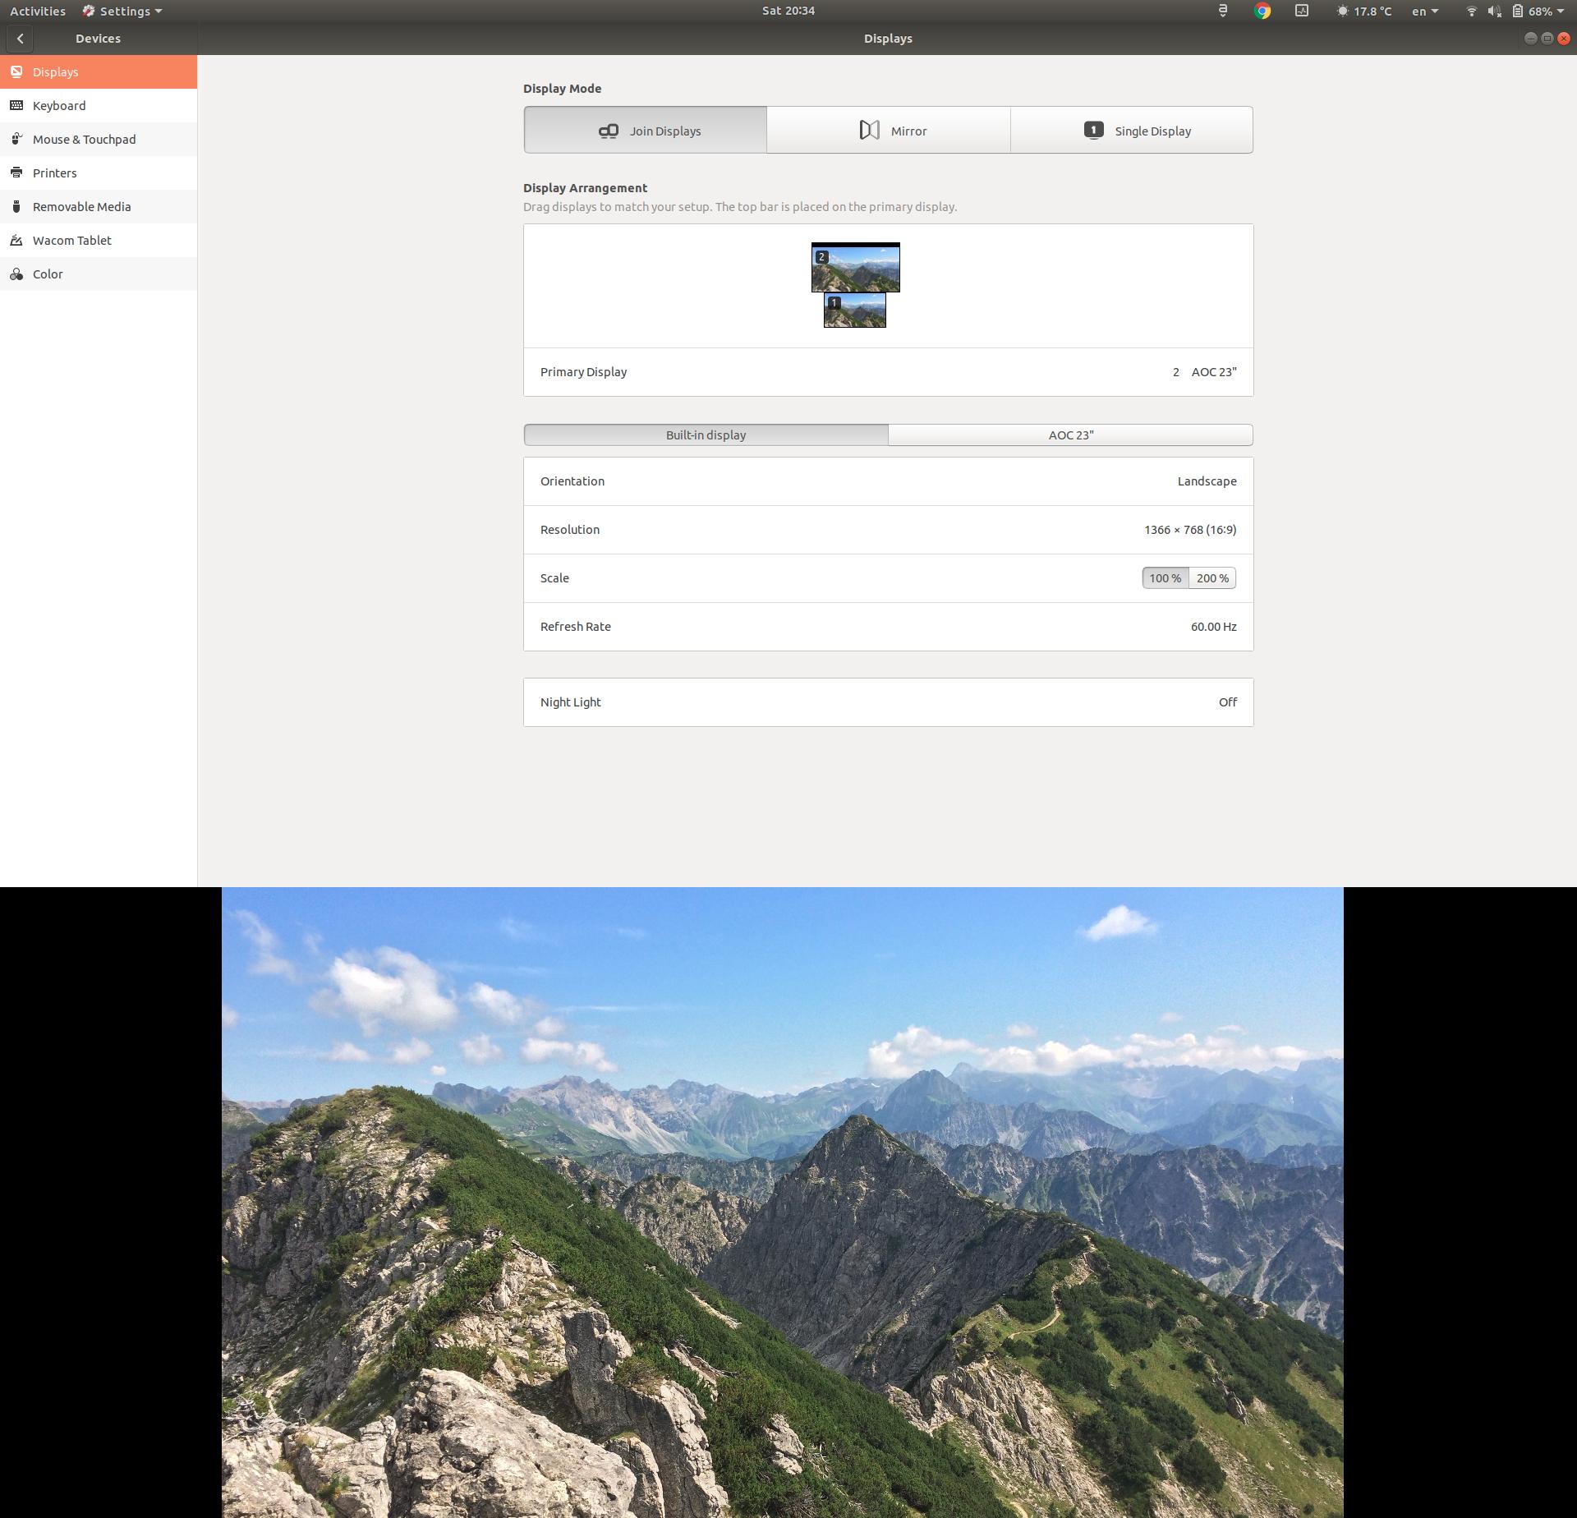
Task: Switch to the AOC 23" display tab
Action: click(1069, 435)
